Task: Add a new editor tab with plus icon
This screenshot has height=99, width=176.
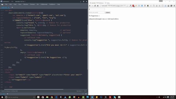Action: pyautogui.click(x=12, y=7)
